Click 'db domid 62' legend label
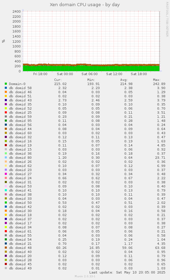This screenshot has height=280, width=170. pyautogui.click(x=20, y=166)
